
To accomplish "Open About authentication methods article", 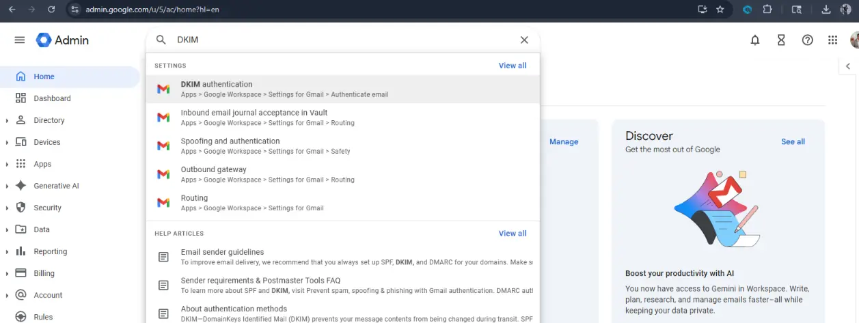I will click(x=342, y=313).
